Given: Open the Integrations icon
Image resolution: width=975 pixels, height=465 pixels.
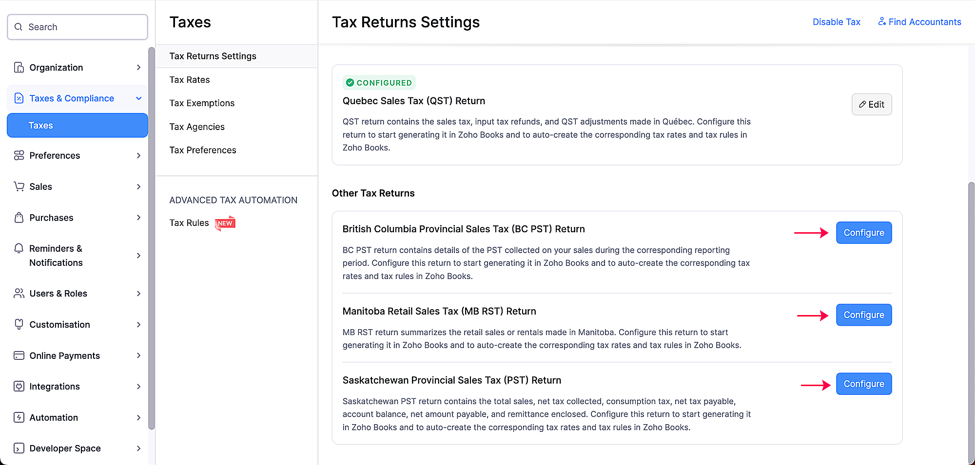Looking at the screenshot, I should [19, 386].
